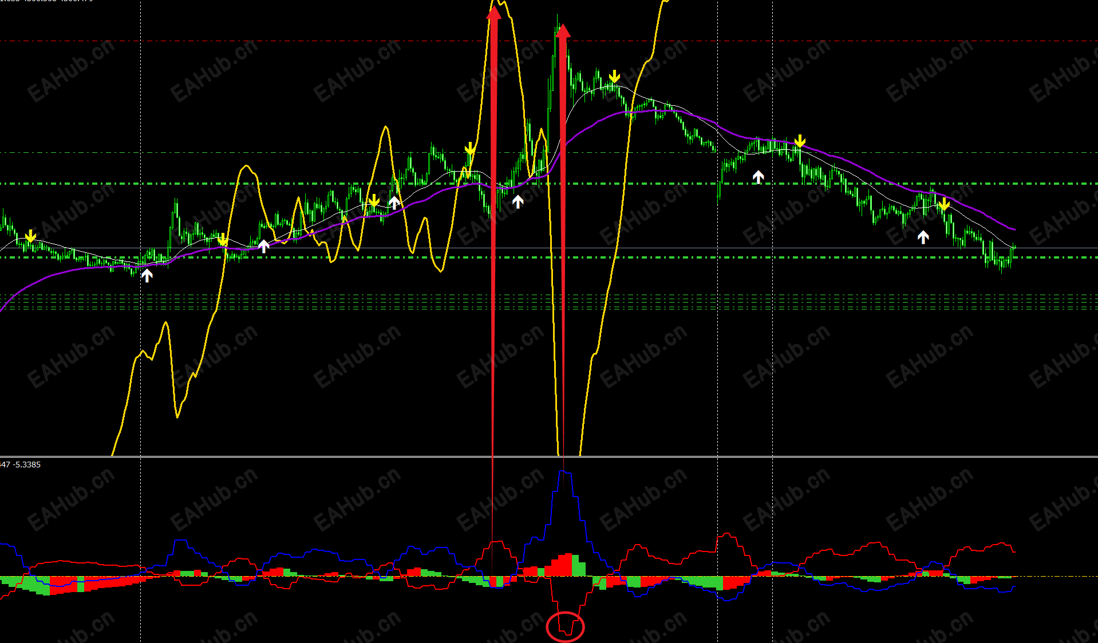The height and width of the screenshot is (643, 1098).
Task: Click the second yellow down arrow from left
Action: pos(222,239)
